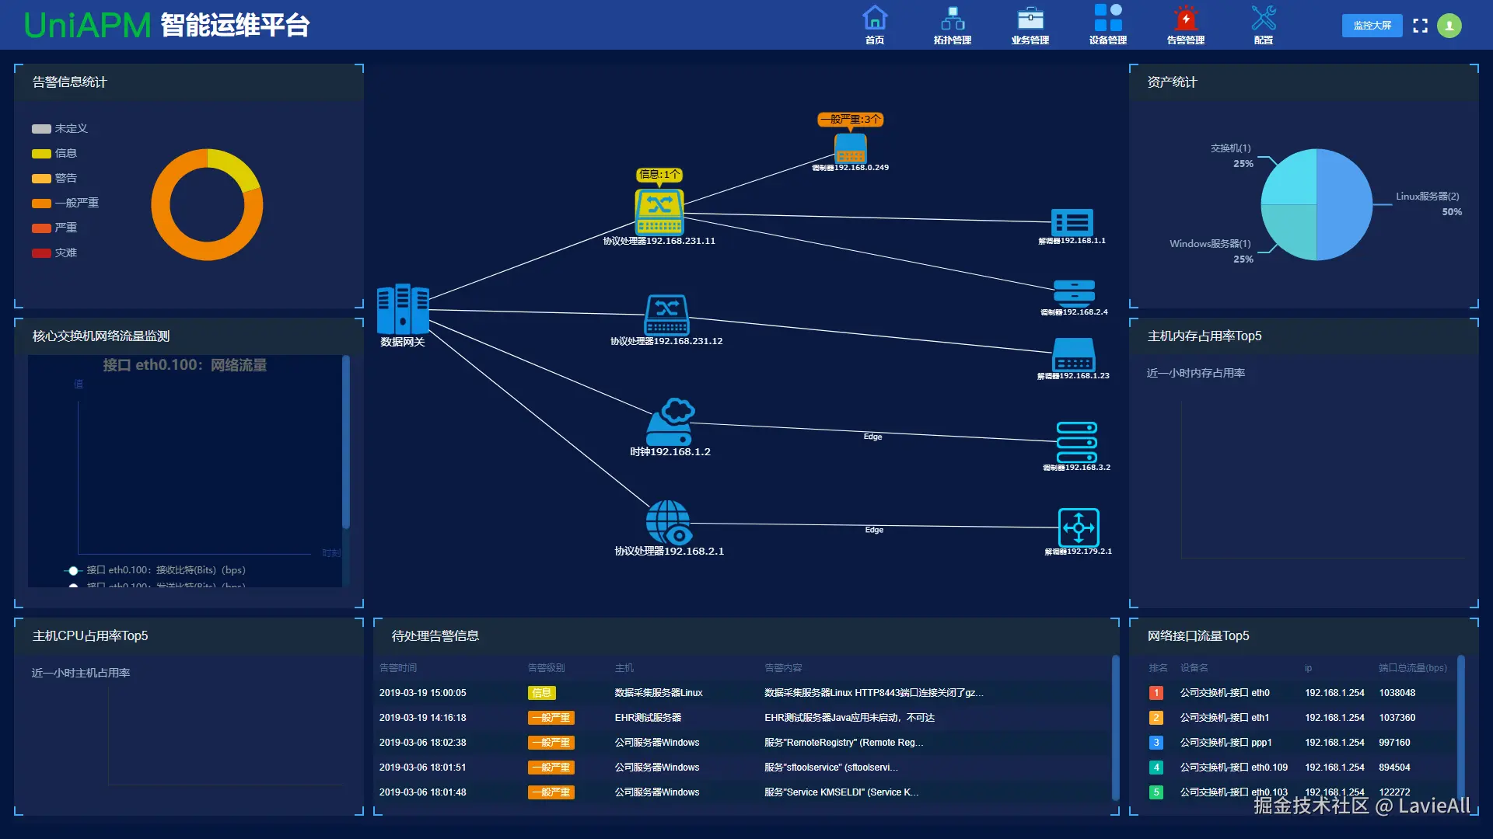This screenshot has width=1493, height=839.
Task: Click the 信息 alarm level tag
Action: pyautogui.click(x=541, y=693)
